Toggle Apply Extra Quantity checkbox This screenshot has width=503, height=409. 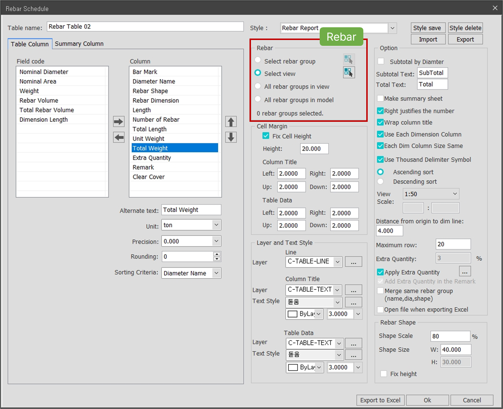pyautogui.click(x=380, y=272)
